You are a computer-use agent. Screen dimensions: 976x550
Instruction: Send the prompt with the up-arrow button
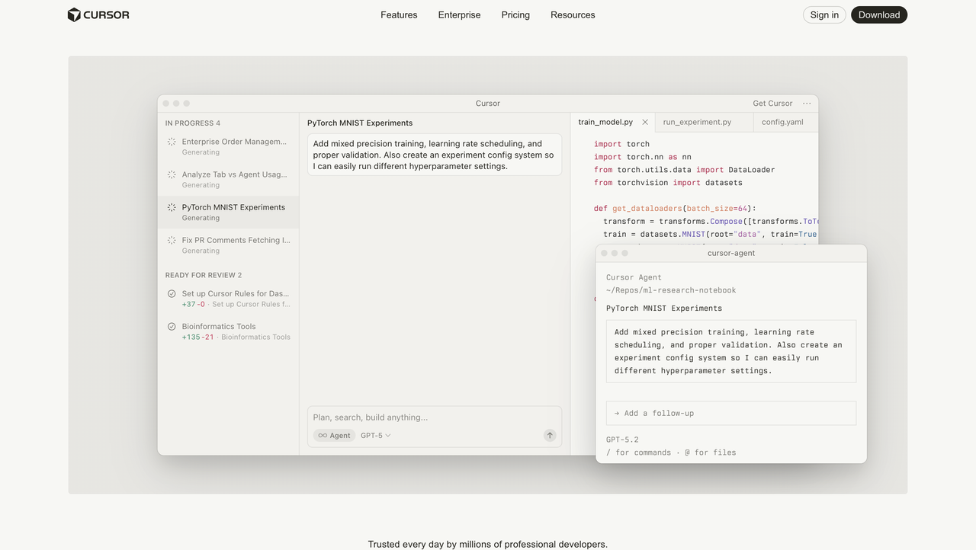coord(550,436)
